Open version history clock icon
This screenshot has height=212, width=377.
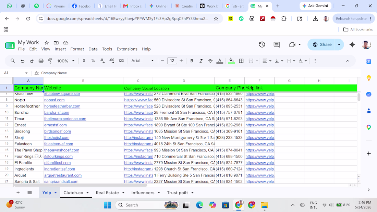pos(262,45)
